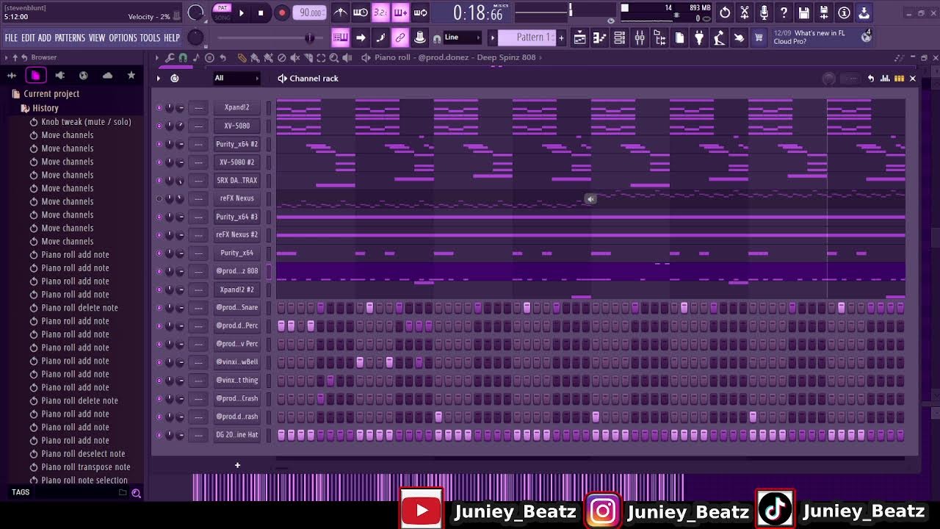Screen dimensions: 940x529
Task: Arm the record button
Action: 281,12
